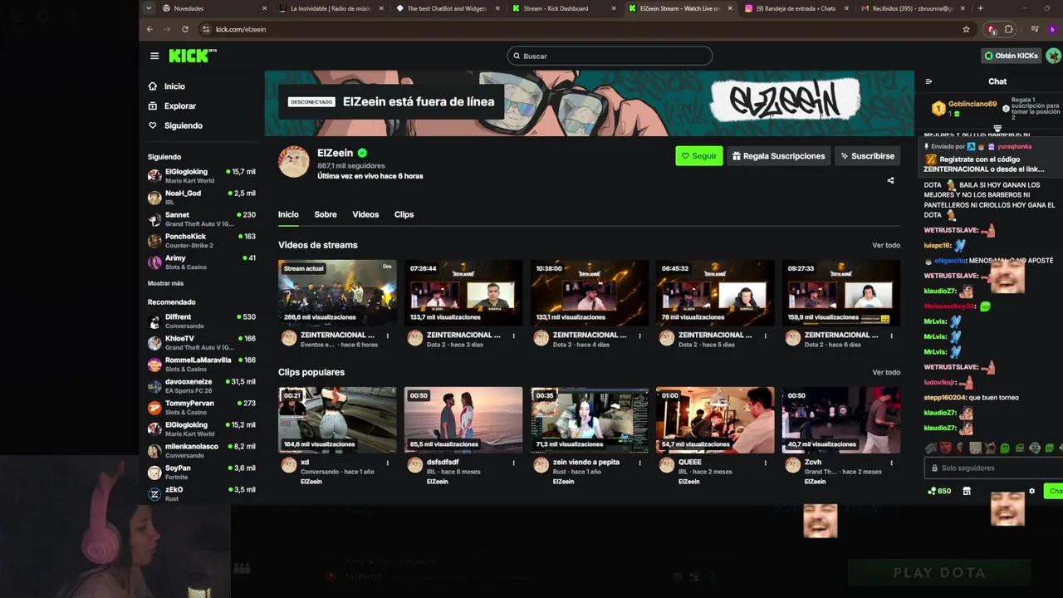Open the pinned message from yuraqhanka
1063x598 pixels.
[x=991, y=159]
